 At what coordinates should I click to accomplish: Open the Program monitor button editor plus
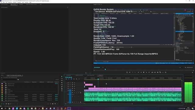click(193, 72)
